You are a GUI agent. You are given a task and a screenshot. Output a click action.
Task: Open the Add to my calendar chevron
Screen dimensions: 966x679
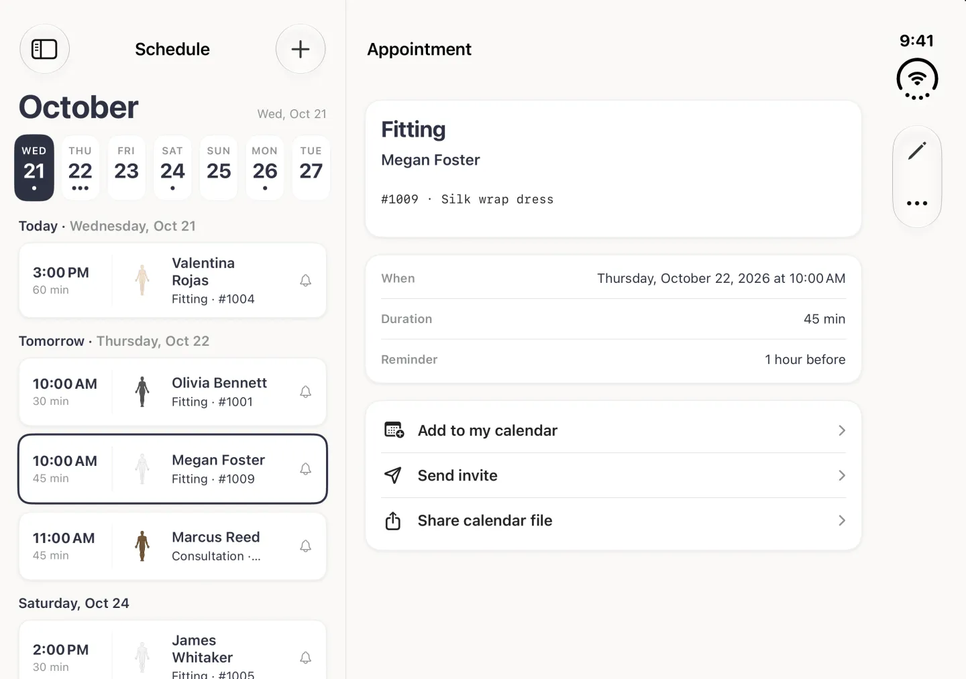click(842, 430)
